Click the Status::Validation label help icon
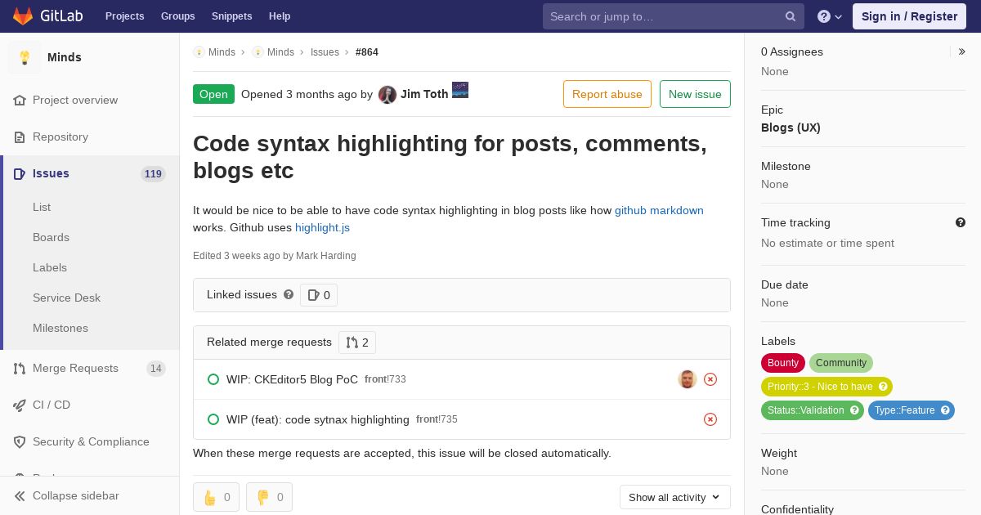This screenshot has width=981, height=515. (855, 410)
